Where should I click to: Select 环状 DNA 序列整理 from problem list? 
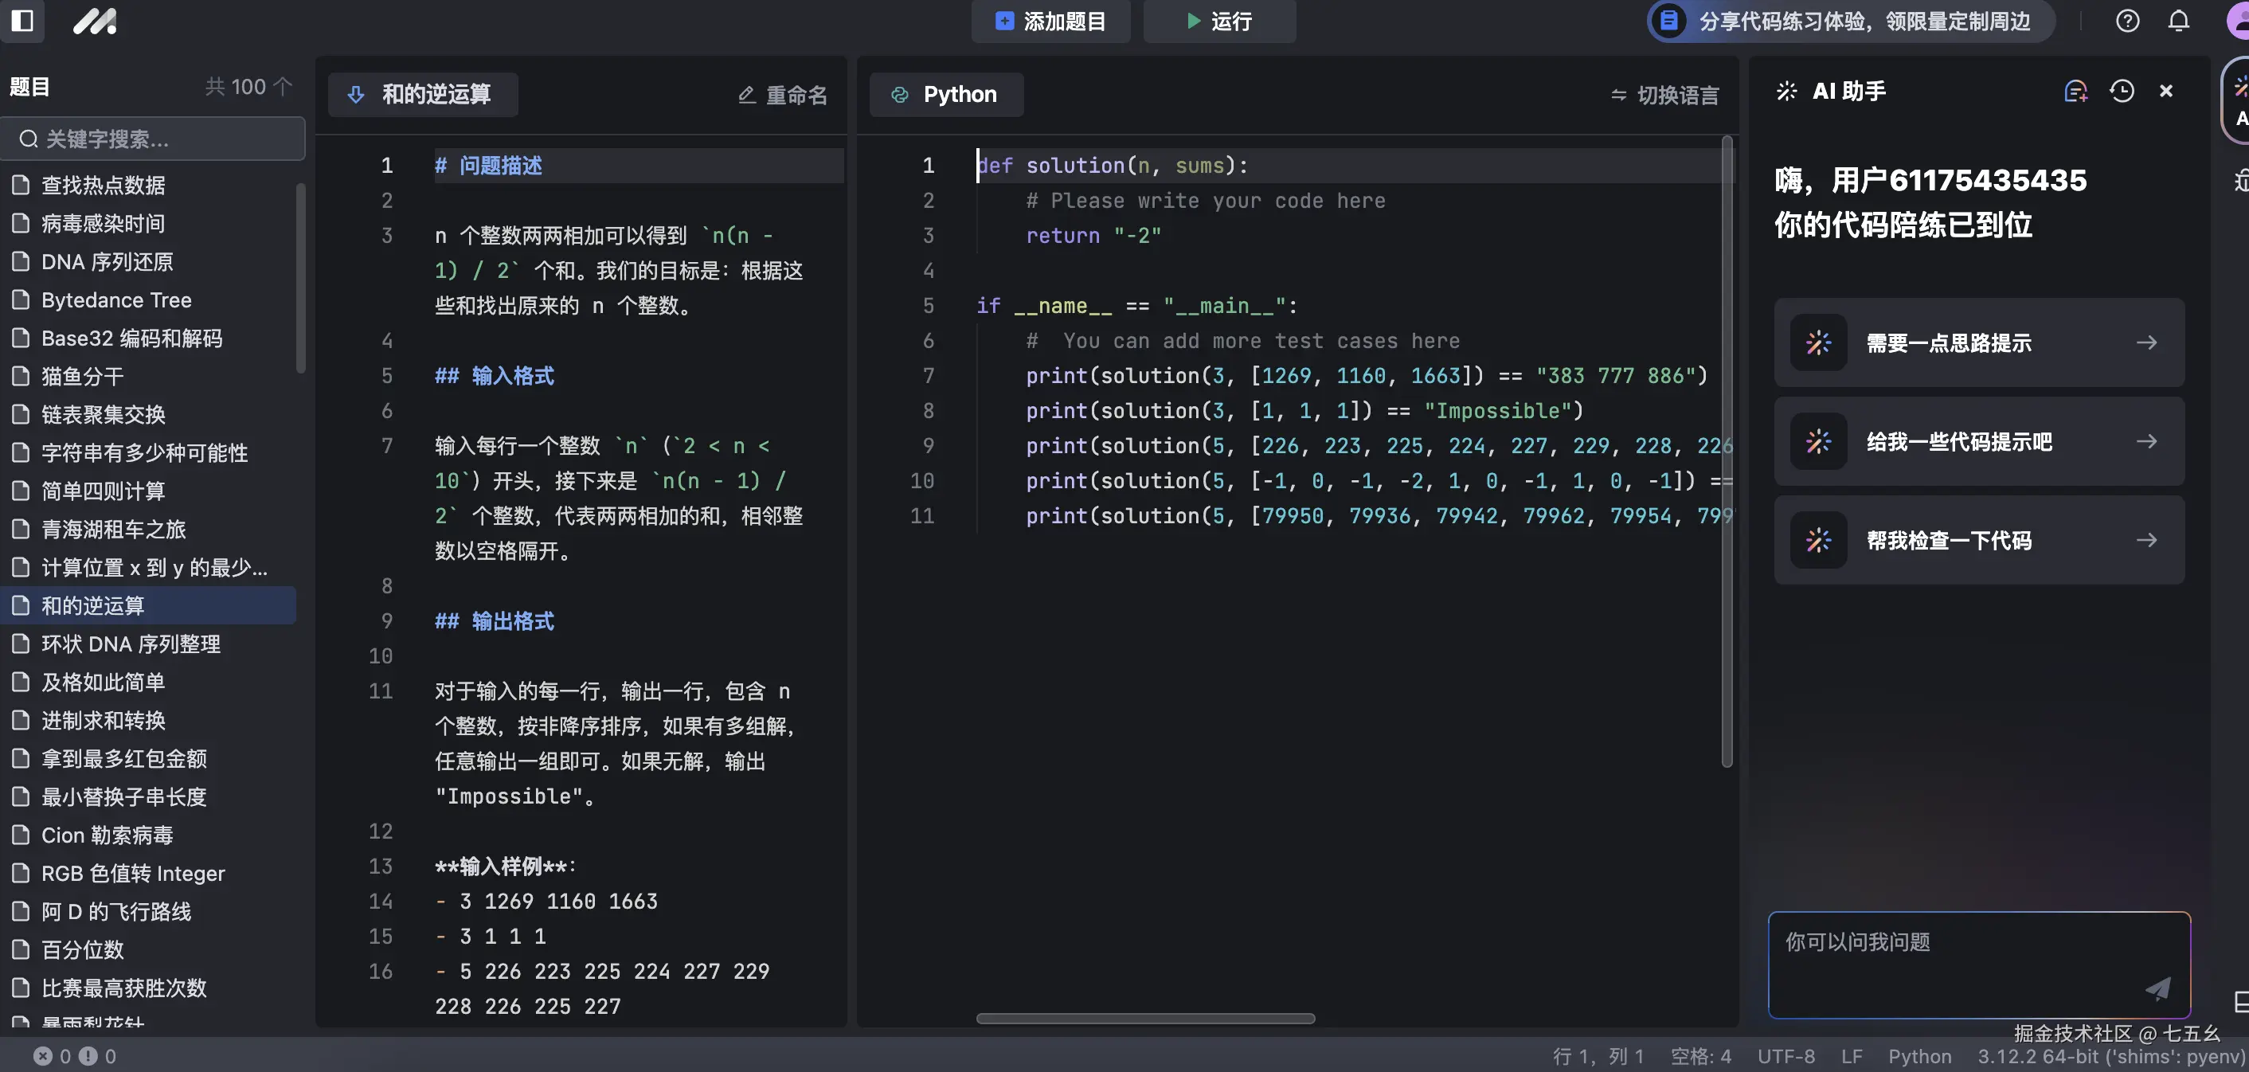click(131, 644)
